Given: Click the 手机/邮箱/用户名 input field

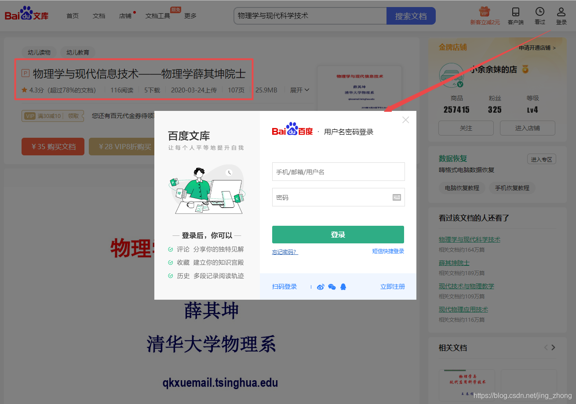Looking at the screenshot, I should click(x=338, y=172).
